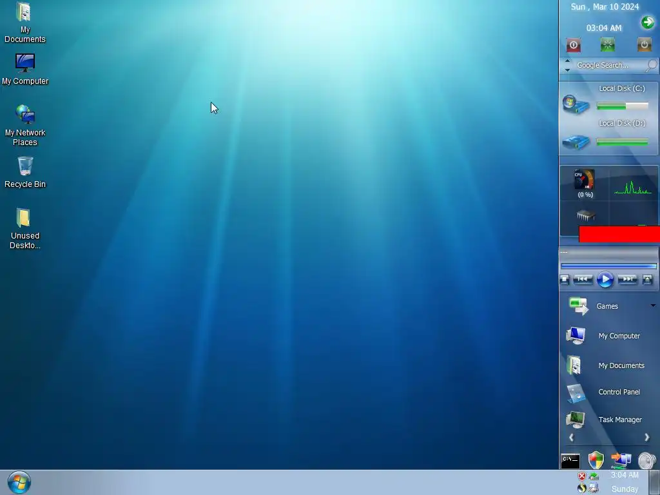Play media in the sidebar player
This screenshot has height=495, width=660.
(x=605, y=279)
